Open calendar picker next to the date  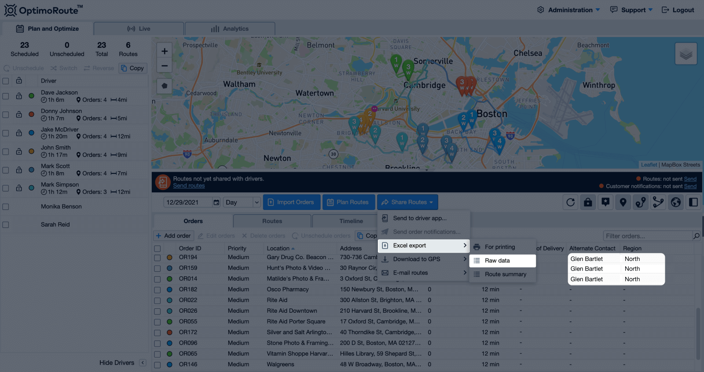click(x=216, y=202)
